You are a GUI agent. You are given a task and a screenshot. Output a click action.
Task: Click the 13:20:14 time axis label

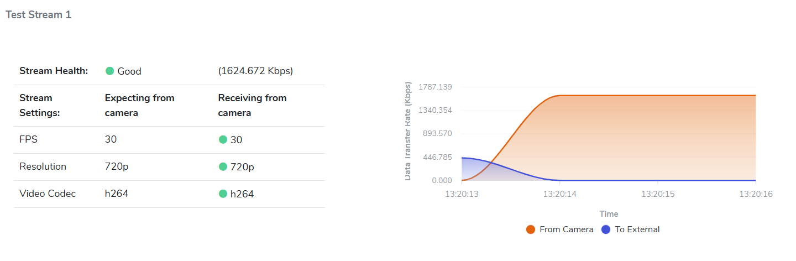pyautogui.click(x=559, y=194)
